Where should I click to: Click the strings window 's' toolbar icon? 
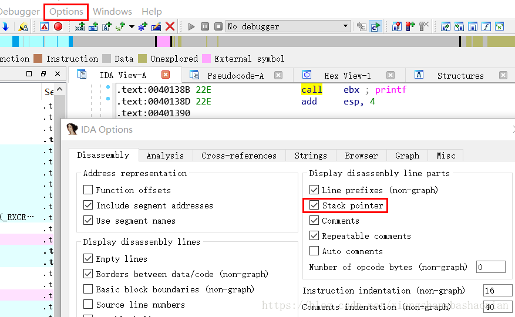click(500, 26)
